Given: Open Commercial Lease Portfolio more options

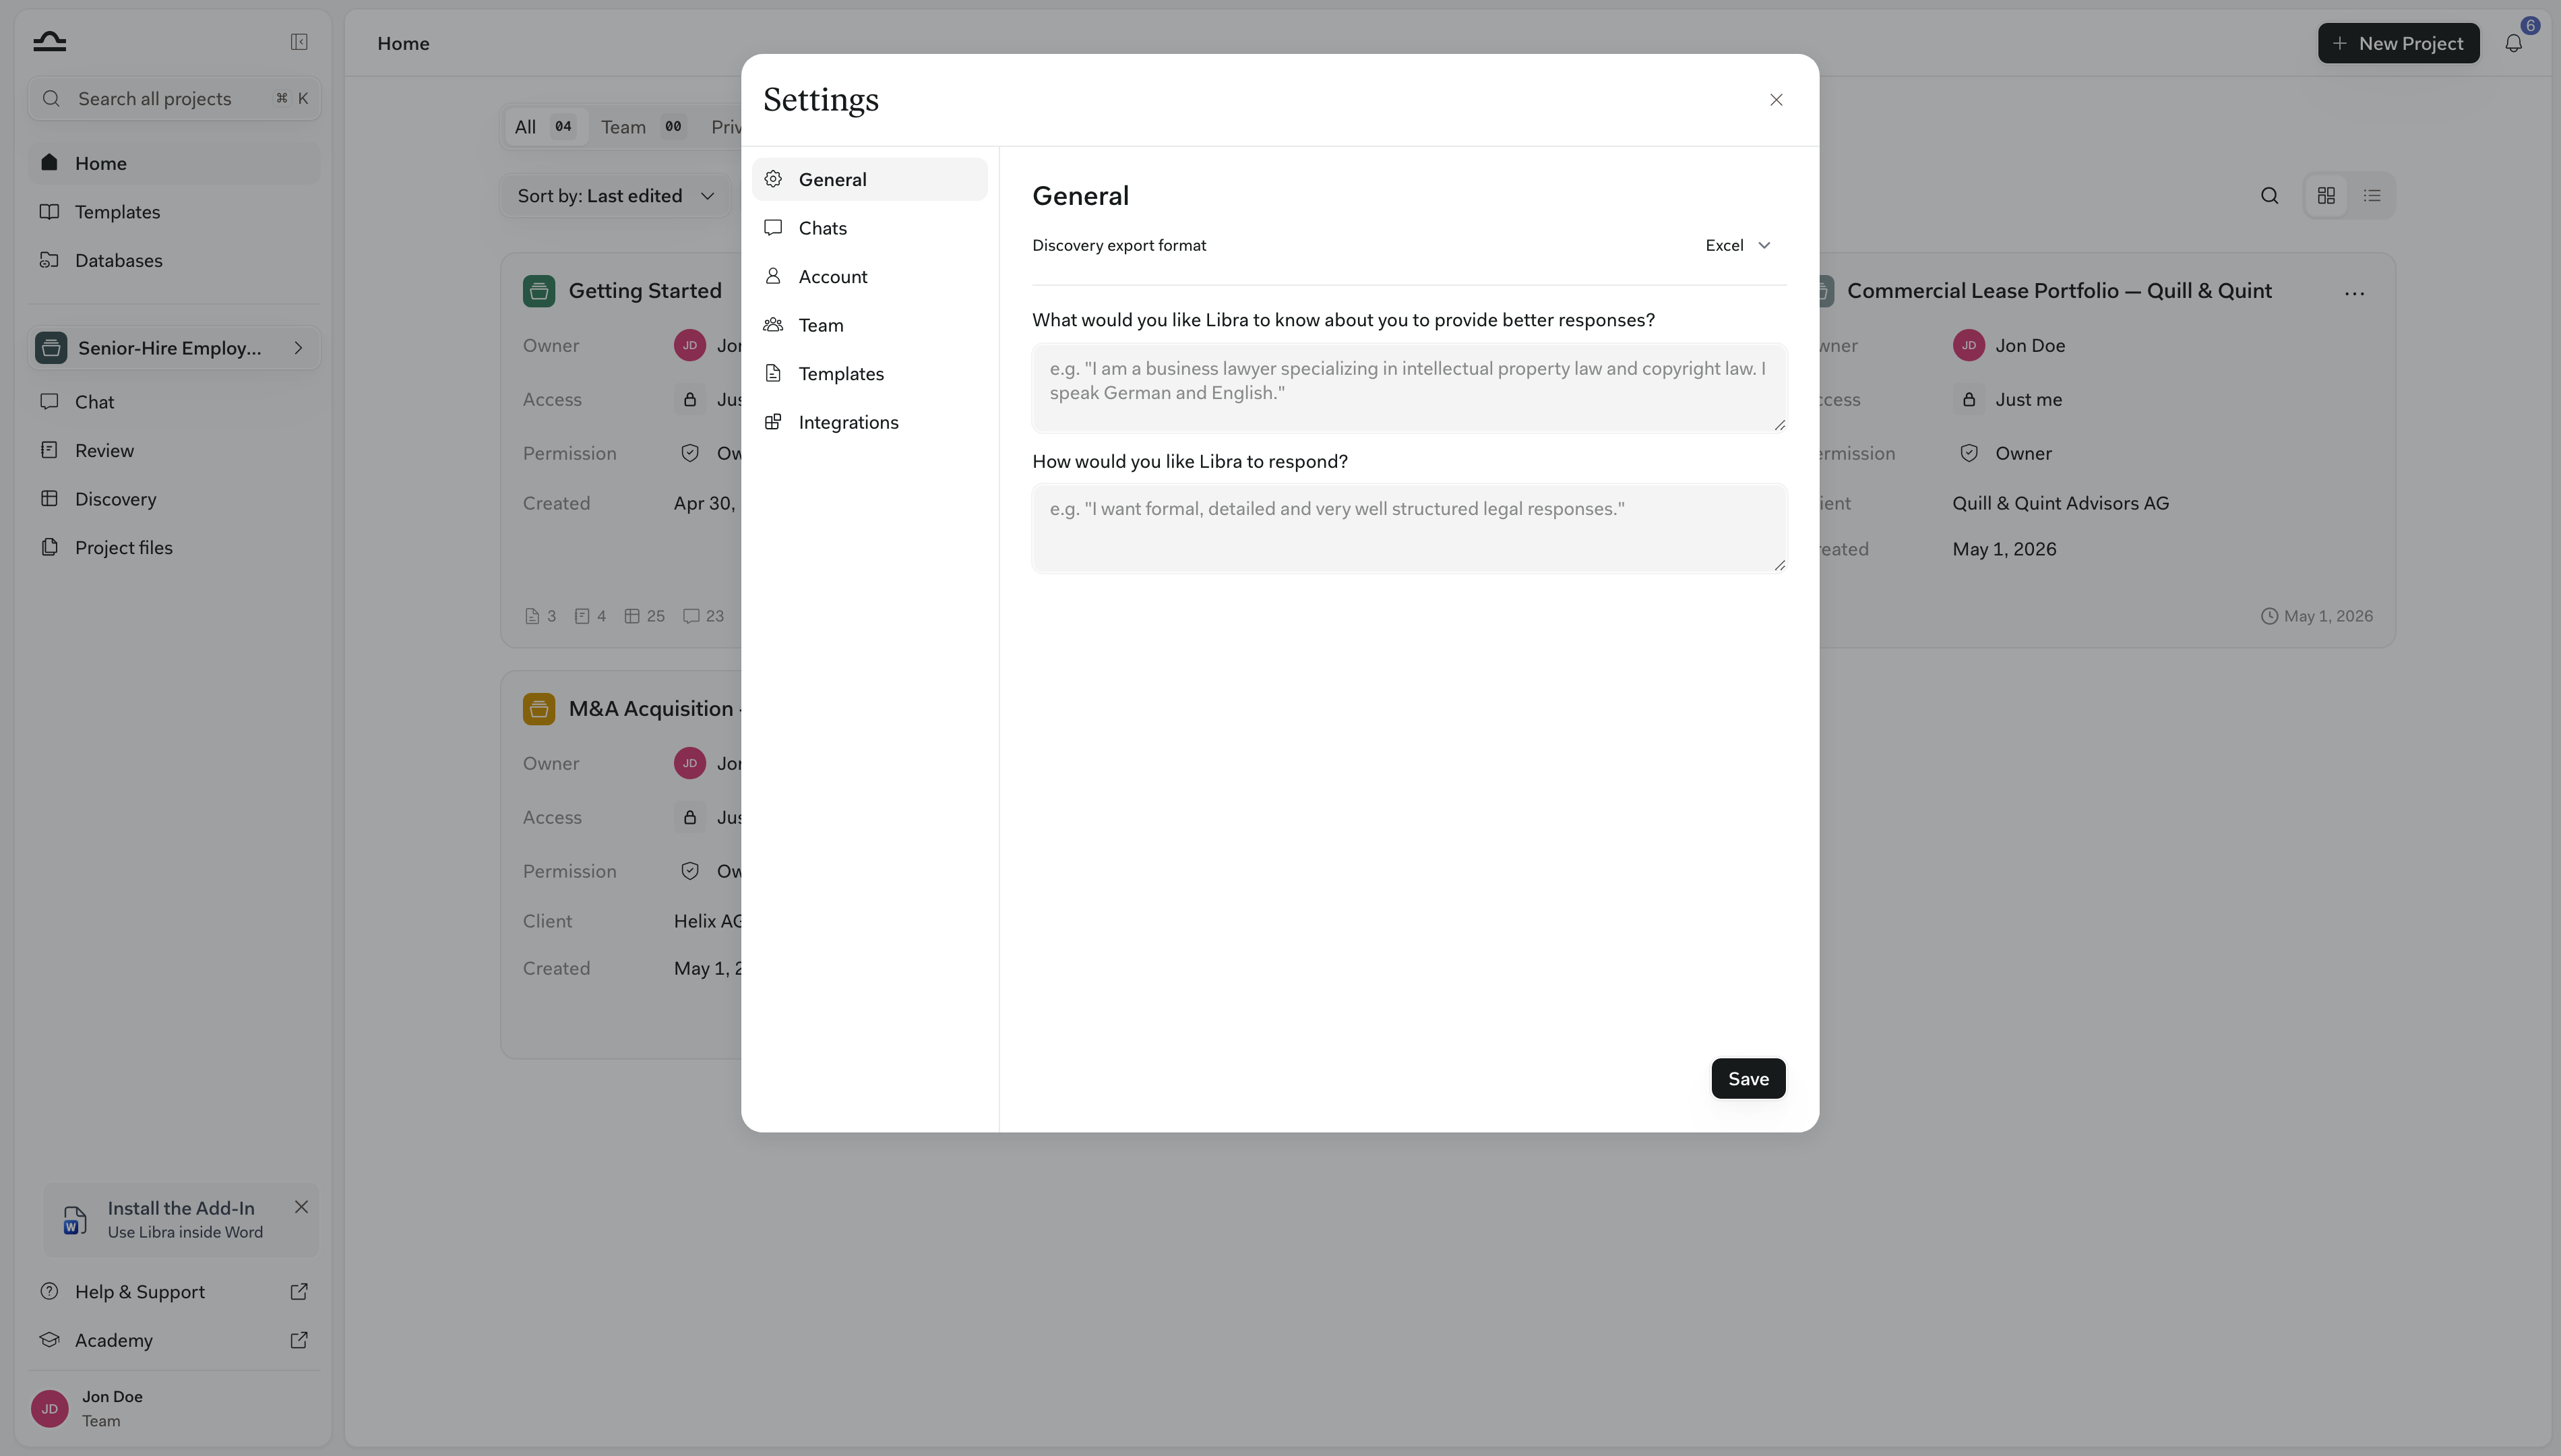Looking at the screenshot, I should point(2354,293).
